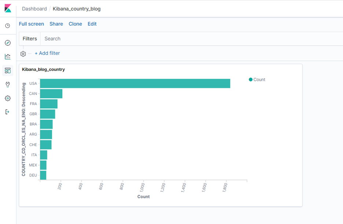Screen dimensions: 343x224
Task: Click the ARG bar
Action: coord(46,134)
